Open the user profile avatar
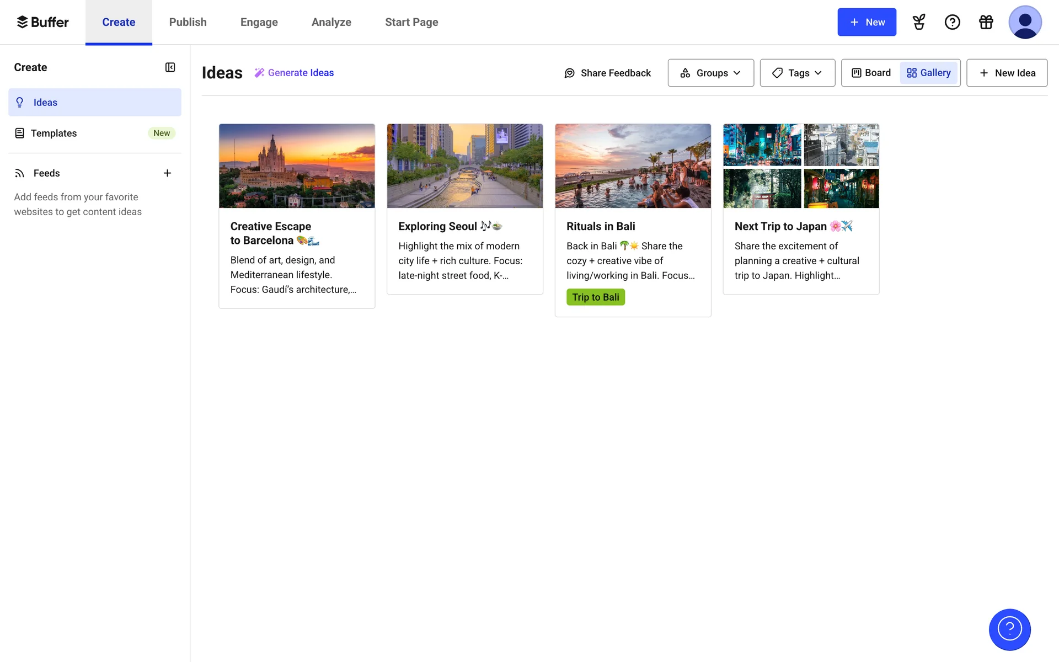Screen dimensions: 1059x662 point(1024,22)
